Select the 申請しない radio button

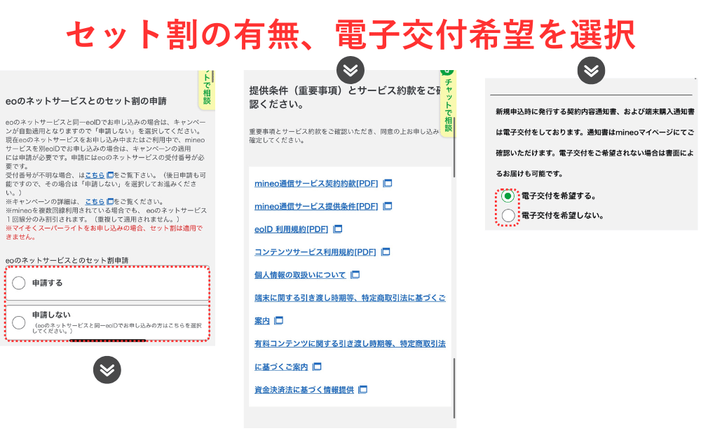tap(19, 322)
